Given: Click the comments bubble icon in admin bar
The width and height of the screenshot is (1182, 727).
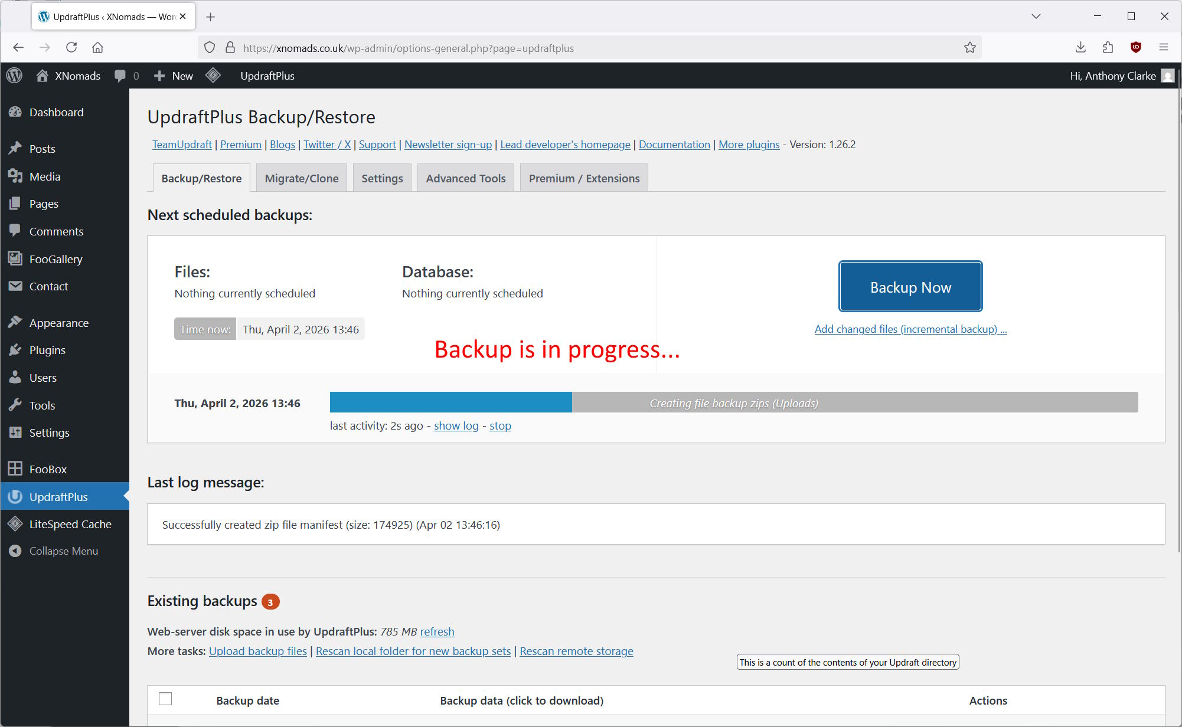Looking at the screenshot, I should point(120,76).
